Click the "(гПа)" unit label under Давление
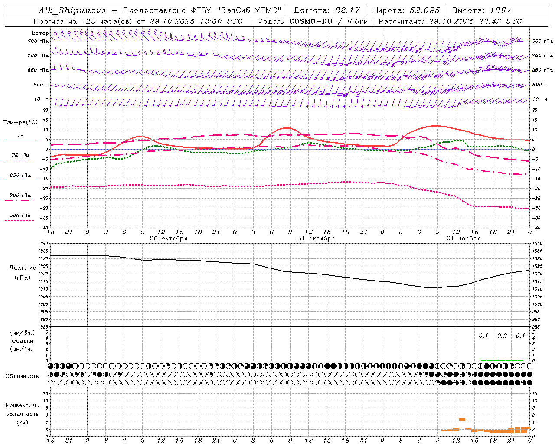Image resolution: width=555 pixels, height=444 pixels. tap(23, 278)
